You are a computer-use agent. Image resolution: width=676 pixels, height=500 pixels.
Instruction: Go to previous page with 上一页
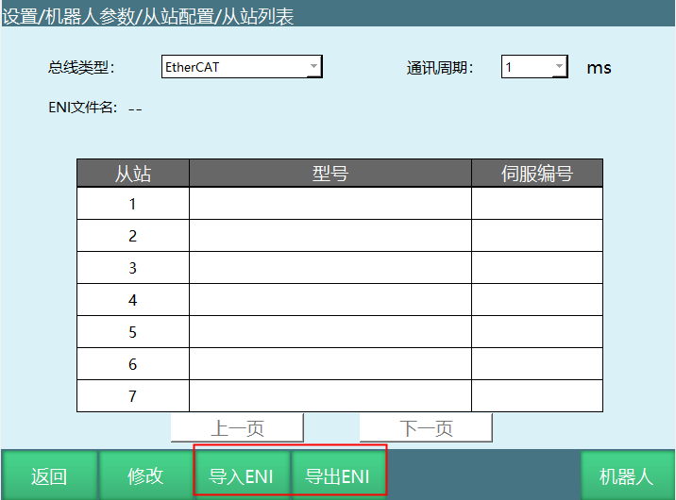point(237,429)
